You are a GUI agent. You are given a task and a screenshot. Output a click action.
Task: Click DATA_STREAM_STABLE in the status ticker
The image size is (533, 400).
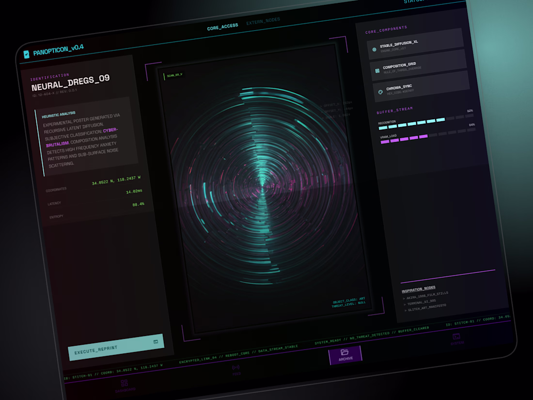278,349
